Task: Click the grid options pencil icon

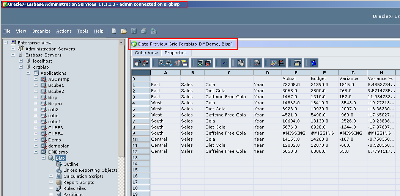Action: (x=273, y=63)
